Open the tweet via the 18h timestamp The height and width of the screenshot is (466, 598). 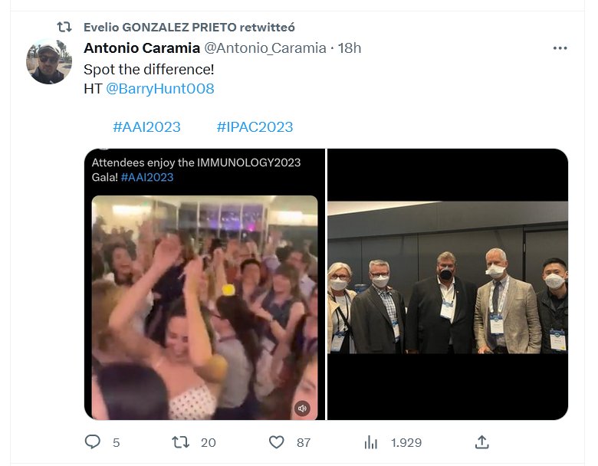350,48
